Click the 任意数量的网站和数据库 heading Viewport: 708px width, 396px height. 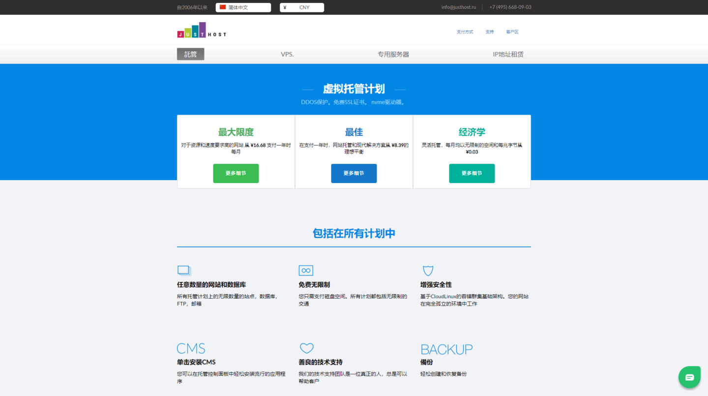coord(211,285)
